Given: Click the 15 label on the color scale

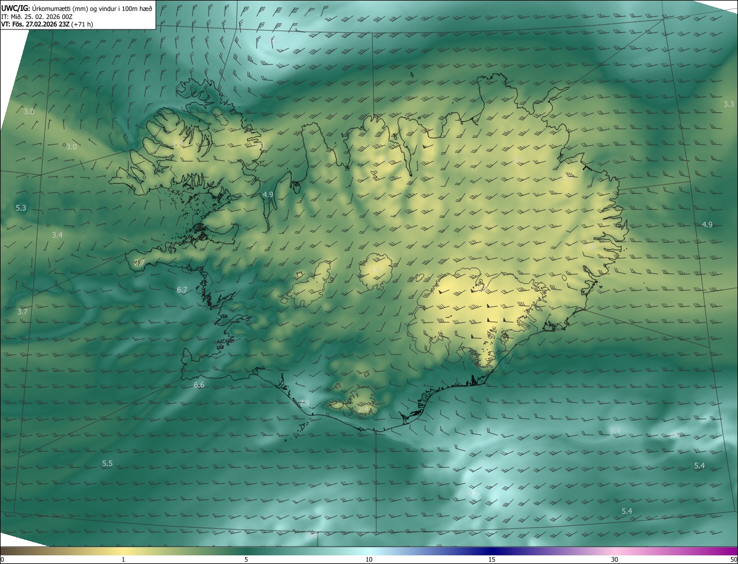Looking at the screenshot, I should (492, 559).
